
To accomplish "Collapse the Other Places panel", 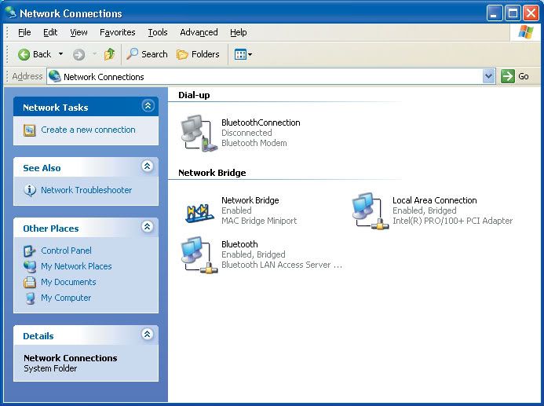I will [148, 227].
